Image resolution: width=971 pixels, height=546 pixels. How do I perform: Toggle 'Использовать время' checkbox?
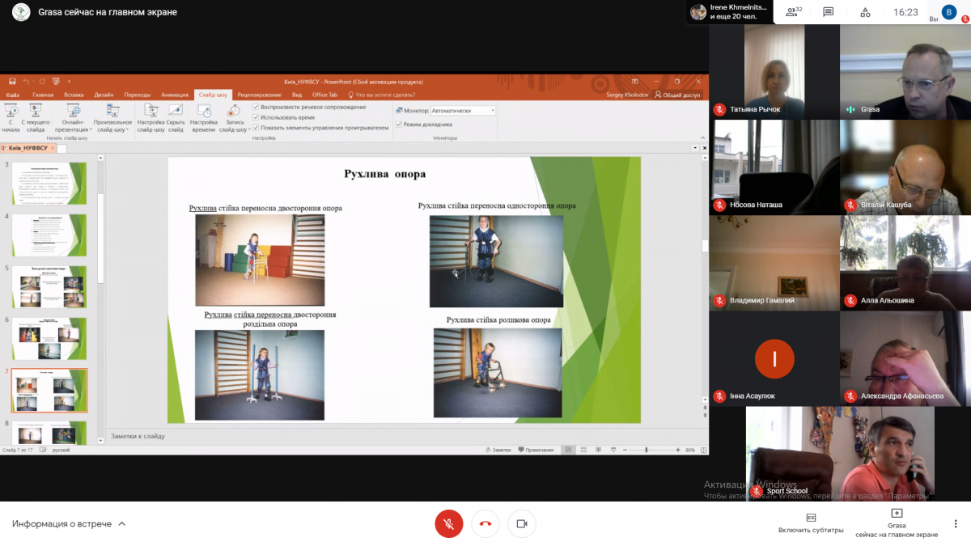pos(257,117)
